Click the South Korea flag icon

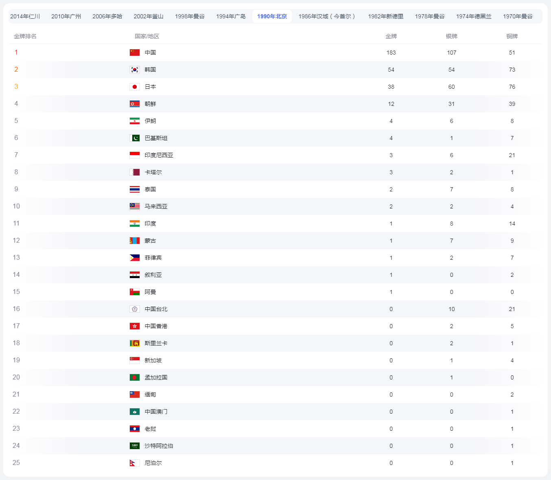pos(135,70)
